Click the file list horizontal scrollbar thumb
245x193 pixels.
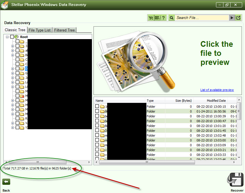(147, 162)
